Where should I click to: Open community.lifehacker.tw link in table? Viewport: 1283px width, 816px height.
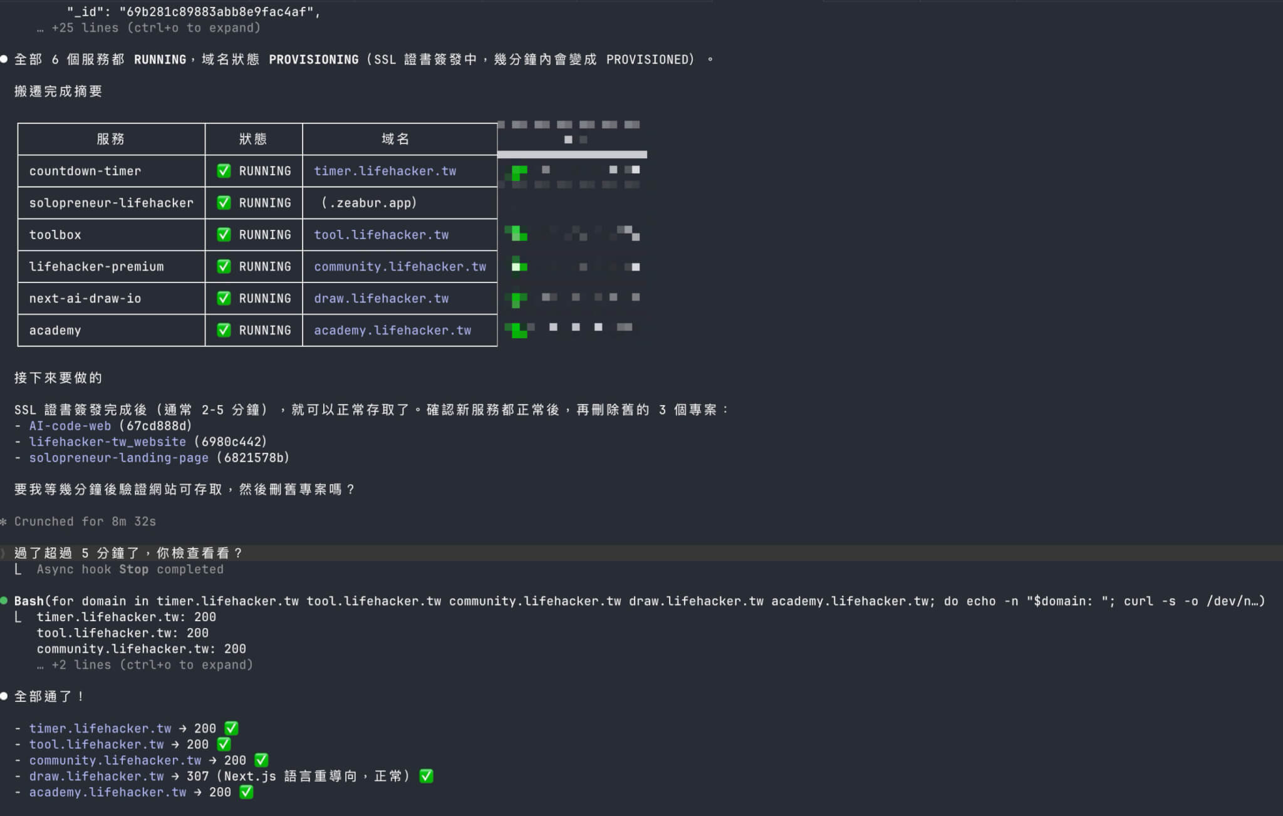pos(400,266)
